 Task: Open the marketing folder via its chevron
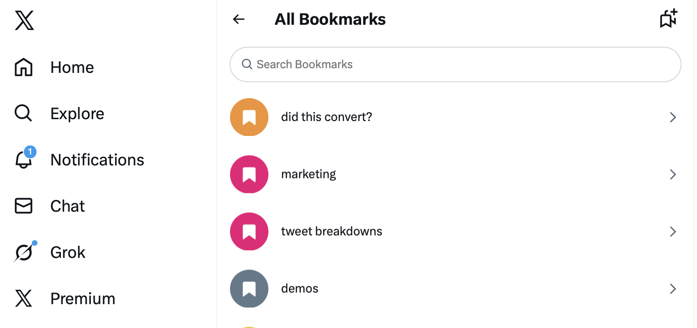point(673,174)
